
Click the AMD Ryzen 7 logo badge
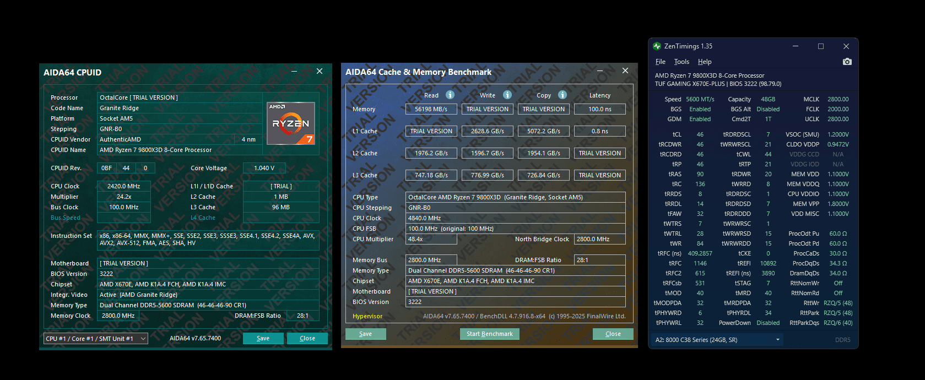[x=291, y=123]
